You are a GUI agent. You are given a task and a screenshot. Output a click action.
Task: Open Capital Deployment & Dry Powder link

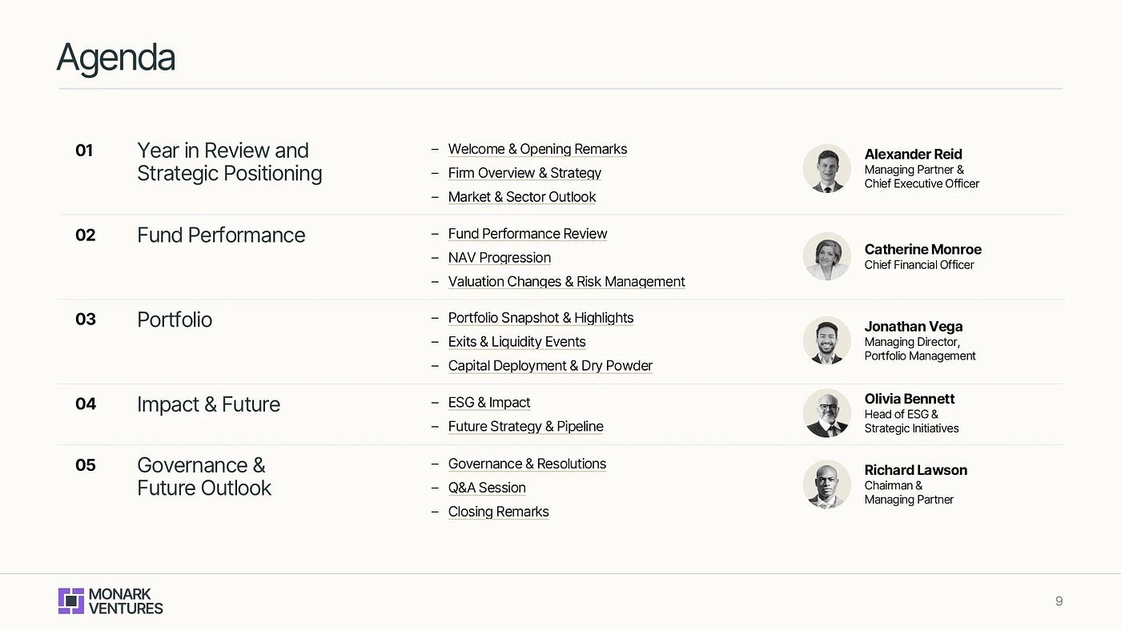(550, 366)
